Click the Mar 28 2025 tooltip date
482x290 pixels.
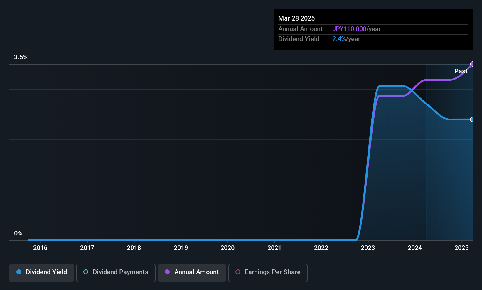(296, 18)
